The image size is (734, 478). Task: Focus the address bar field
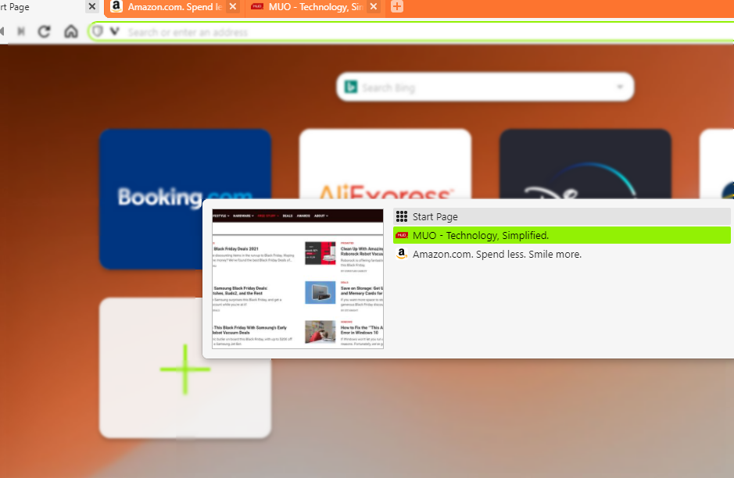coord(412,32)
